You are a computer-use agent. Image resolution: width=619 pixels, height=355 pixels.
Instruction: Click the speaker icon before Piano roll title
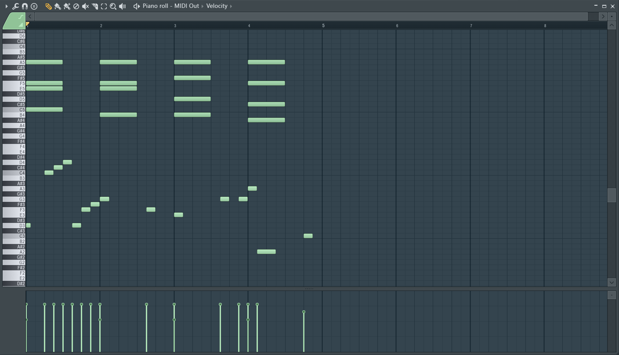pyautogui.click(x=137, y=6)
